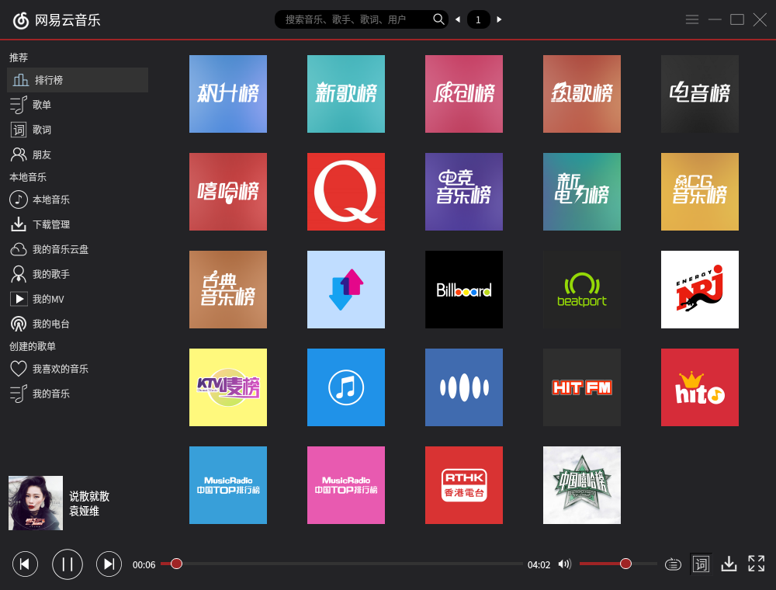This screenshot has width=776, height=590.
Task: Click the volume slider handle
Action: [x=625, y=564]
